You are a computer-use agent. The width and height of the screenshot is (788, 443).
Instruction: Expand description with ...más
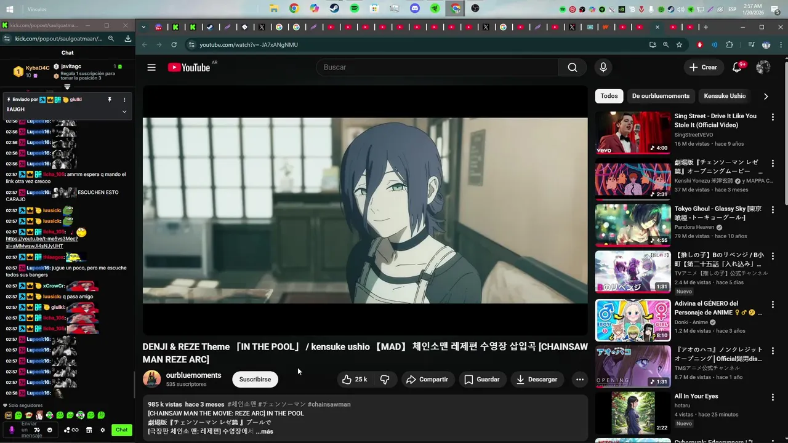265,431
